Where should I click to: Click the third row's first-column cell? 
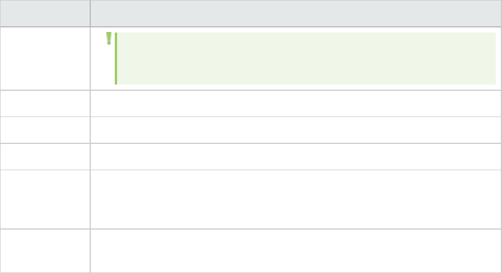[45, 130]
